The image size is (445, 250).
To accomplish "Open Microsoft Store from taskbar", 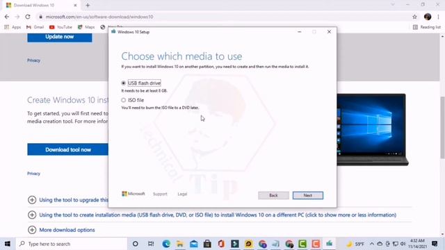I will coord(207,244).
